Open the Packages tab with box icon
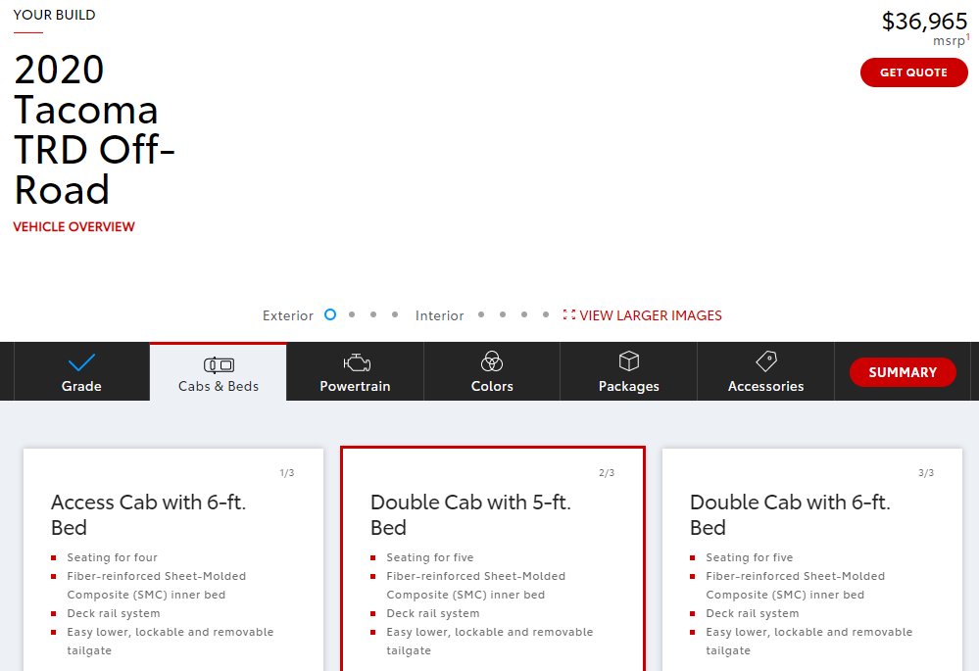 pyautogui.click(x=629, y=372)
